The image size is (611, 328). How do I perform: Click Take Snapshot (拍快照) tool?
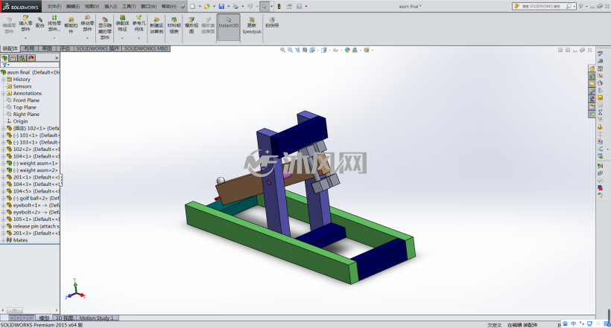click(x=272, y=22)
